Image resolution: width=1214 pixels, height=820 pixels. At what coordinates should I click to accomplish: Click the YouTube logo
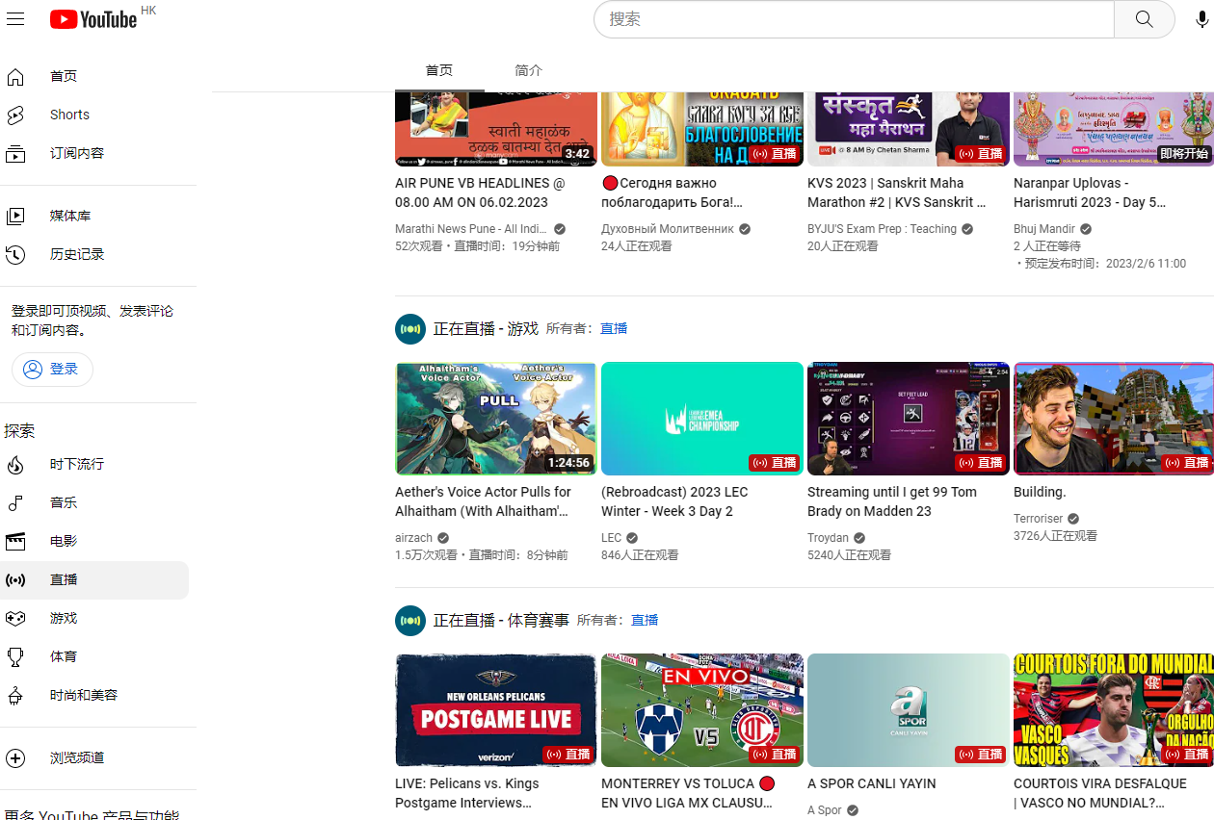(x=93, y=19)
